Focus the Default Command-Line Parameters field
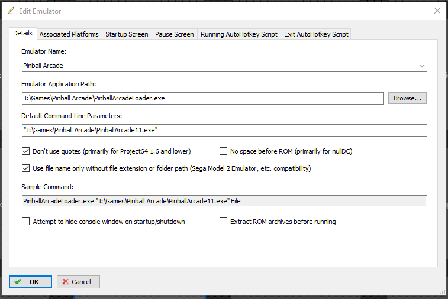This screenshot has height=299, width=448. pos(224,130)
